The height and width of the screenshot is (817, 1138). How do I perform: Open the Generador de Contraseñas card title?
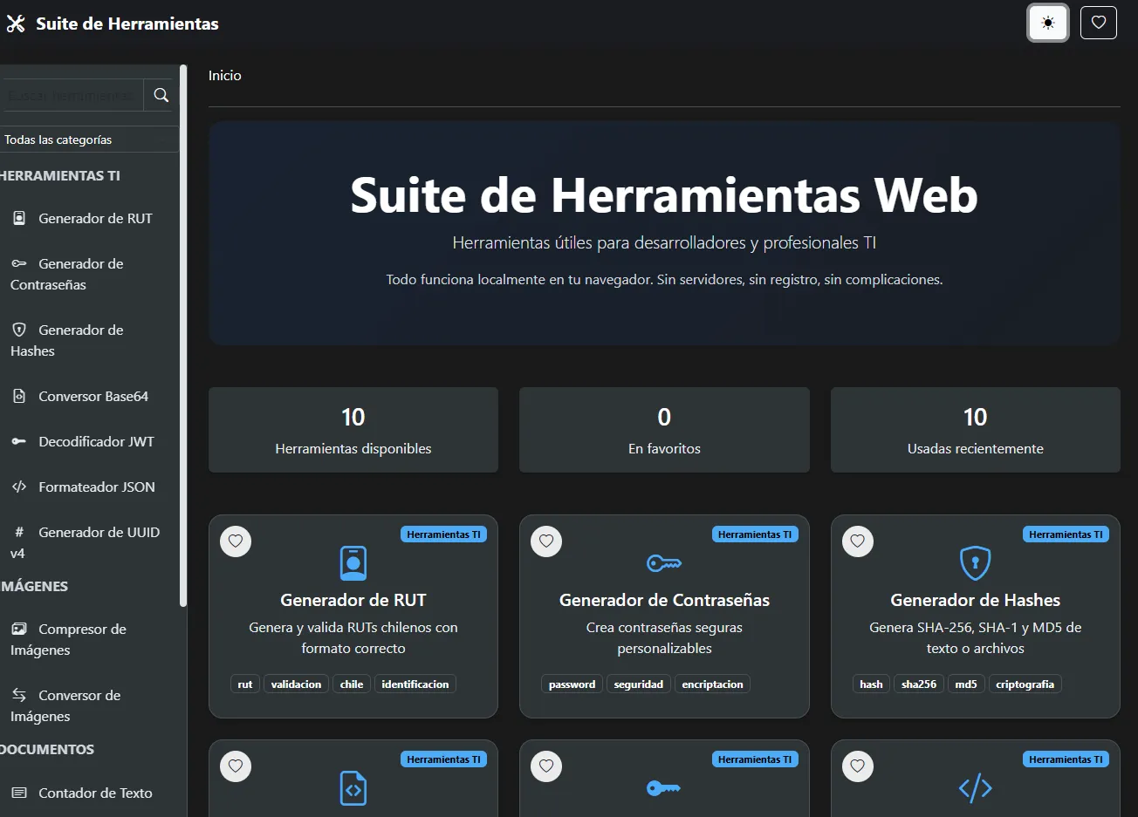[664, 600]
